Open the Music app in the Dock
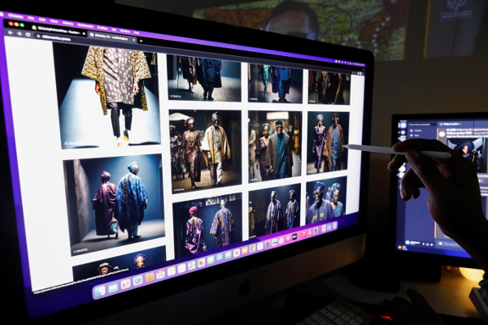The width and height of the screenshot is (488, 325). pyautogui.click(x=303, y=234)
